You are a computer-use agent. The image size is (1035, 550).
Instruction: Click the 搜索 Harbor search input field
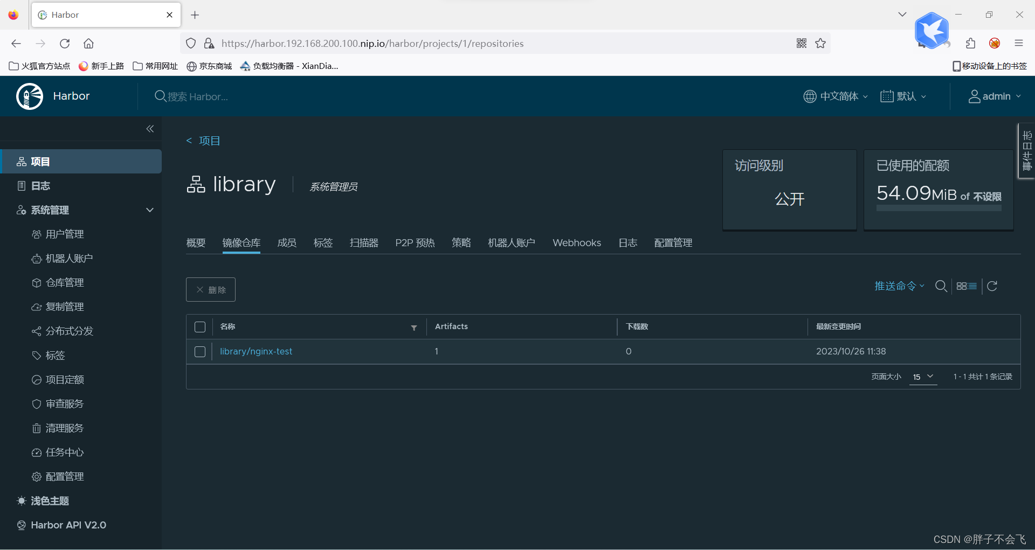point(226,96)
